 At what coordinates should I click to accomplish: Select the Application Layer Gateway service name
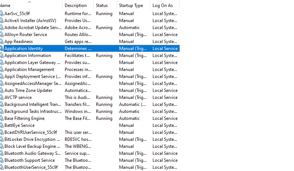pyautogui.click(x=32, y=63)
